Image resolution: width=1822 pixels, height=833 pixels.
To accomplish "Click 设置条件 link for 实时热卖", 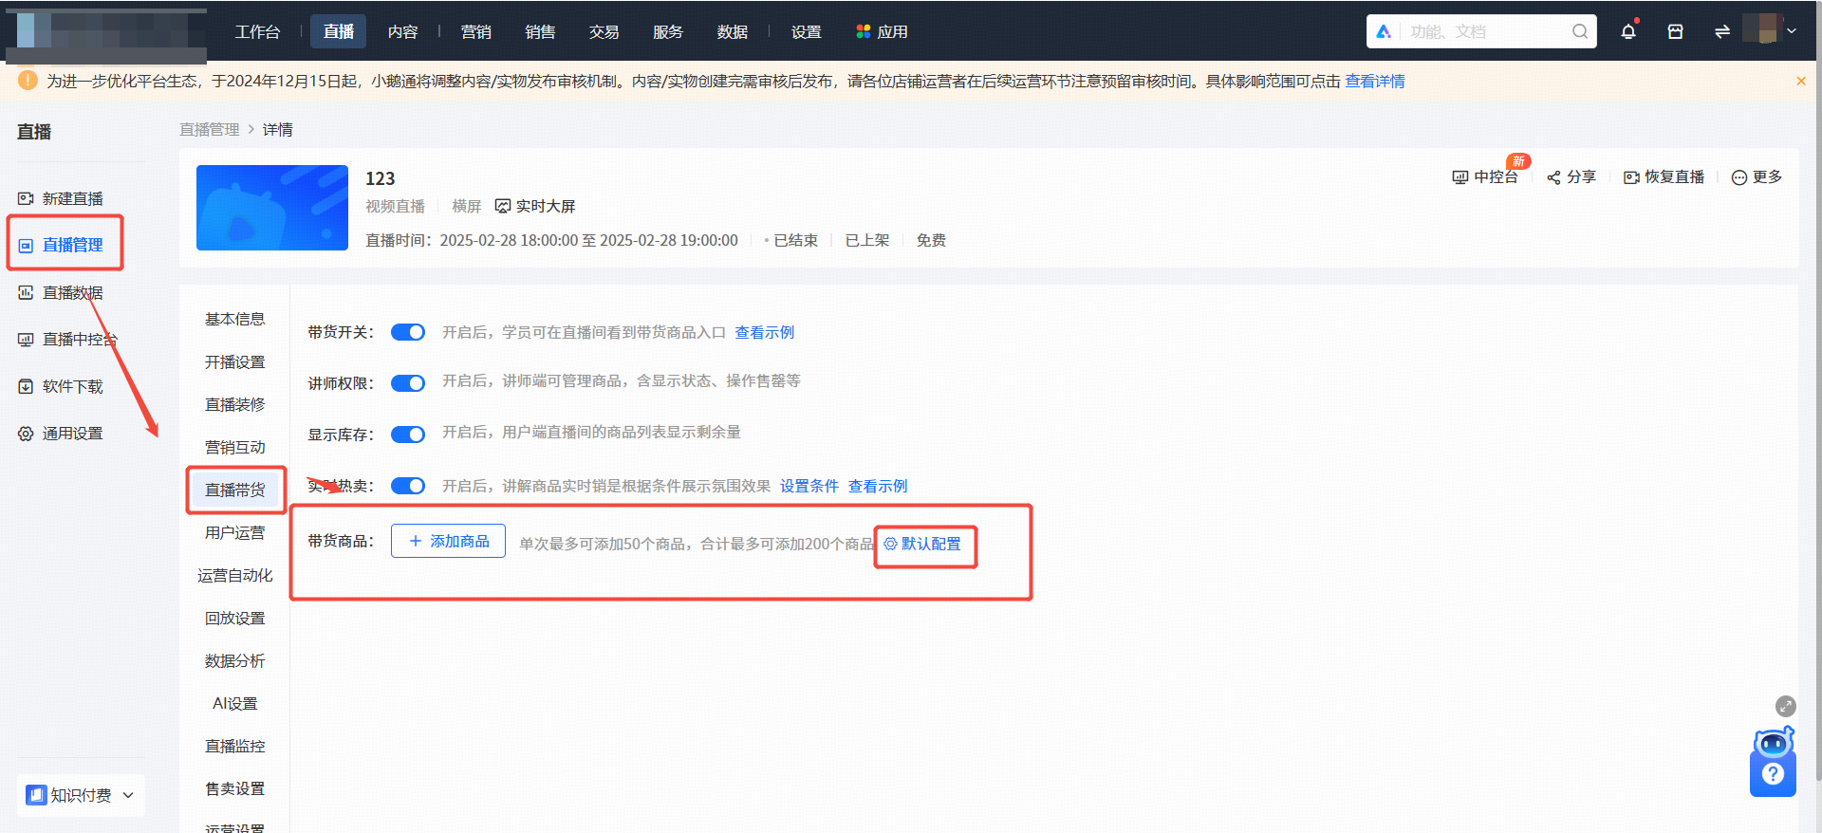I will pyautogui.click(x=809, y=486).
